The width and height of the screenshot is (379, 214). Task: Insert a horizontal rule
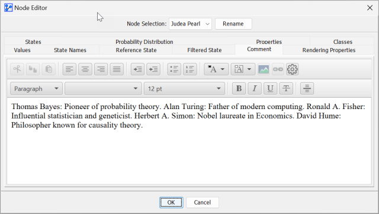click(x=307, y=88)
